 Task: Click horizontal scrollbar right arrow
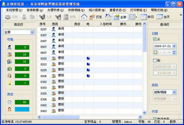tap(140, 117)
